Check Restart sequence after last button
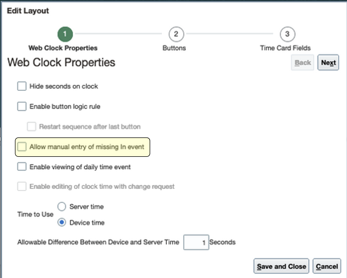This screenshot has height=278, width=347. click(31, 126)
